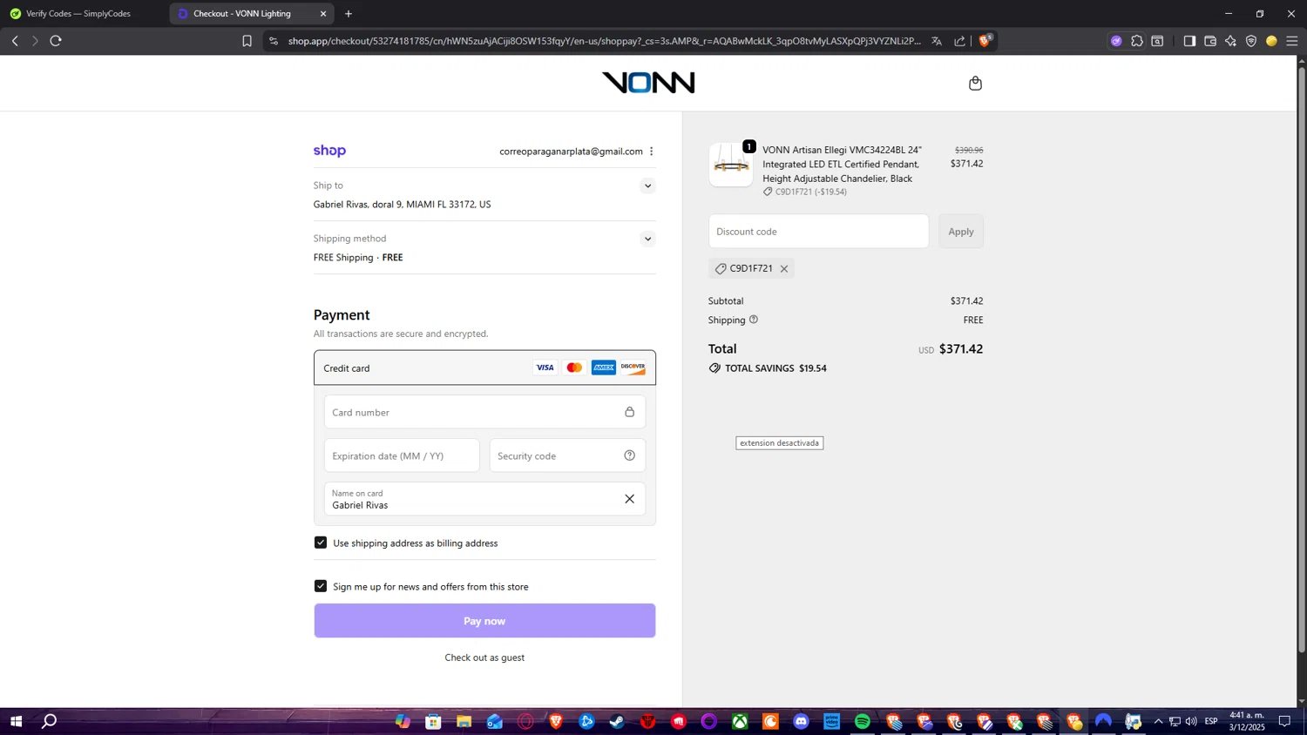
Task: Open the shopping bag cart icon
Action: coord(975,84)
